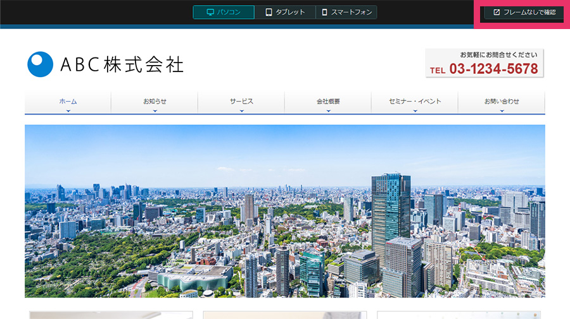
Task: Expand the dropdown arrow under お知らせ
Action: [x=155, y=111]
